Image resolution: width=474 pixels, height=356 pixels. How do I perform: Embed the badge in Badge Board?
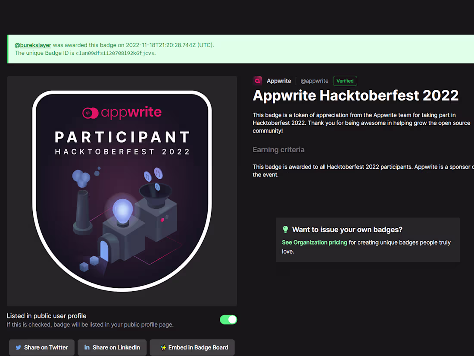pyautogui.click(x=192, y=347)
